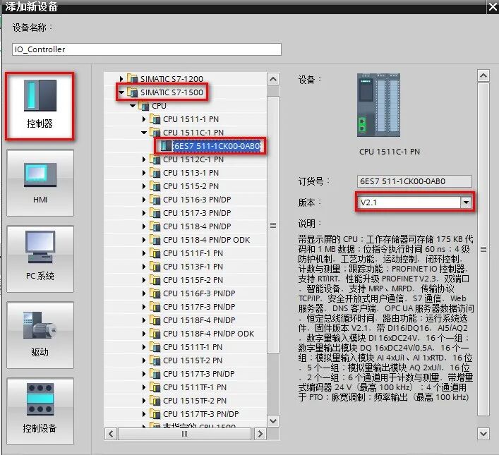
Task: Click the description panel scrollbar thumb
Action: click(x=483, y=249)
